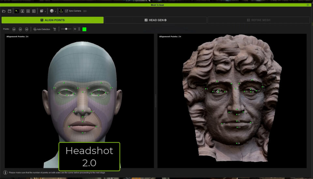
Task: Click the save icon in toolbar
Action: point(9,11)
